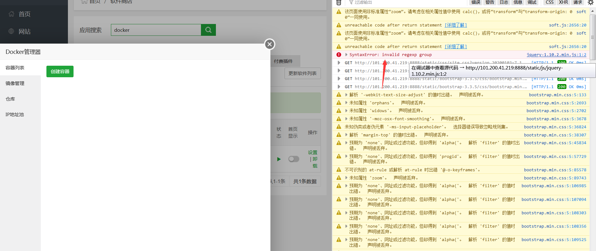Toggle the CSS filter button

point(550,2)
